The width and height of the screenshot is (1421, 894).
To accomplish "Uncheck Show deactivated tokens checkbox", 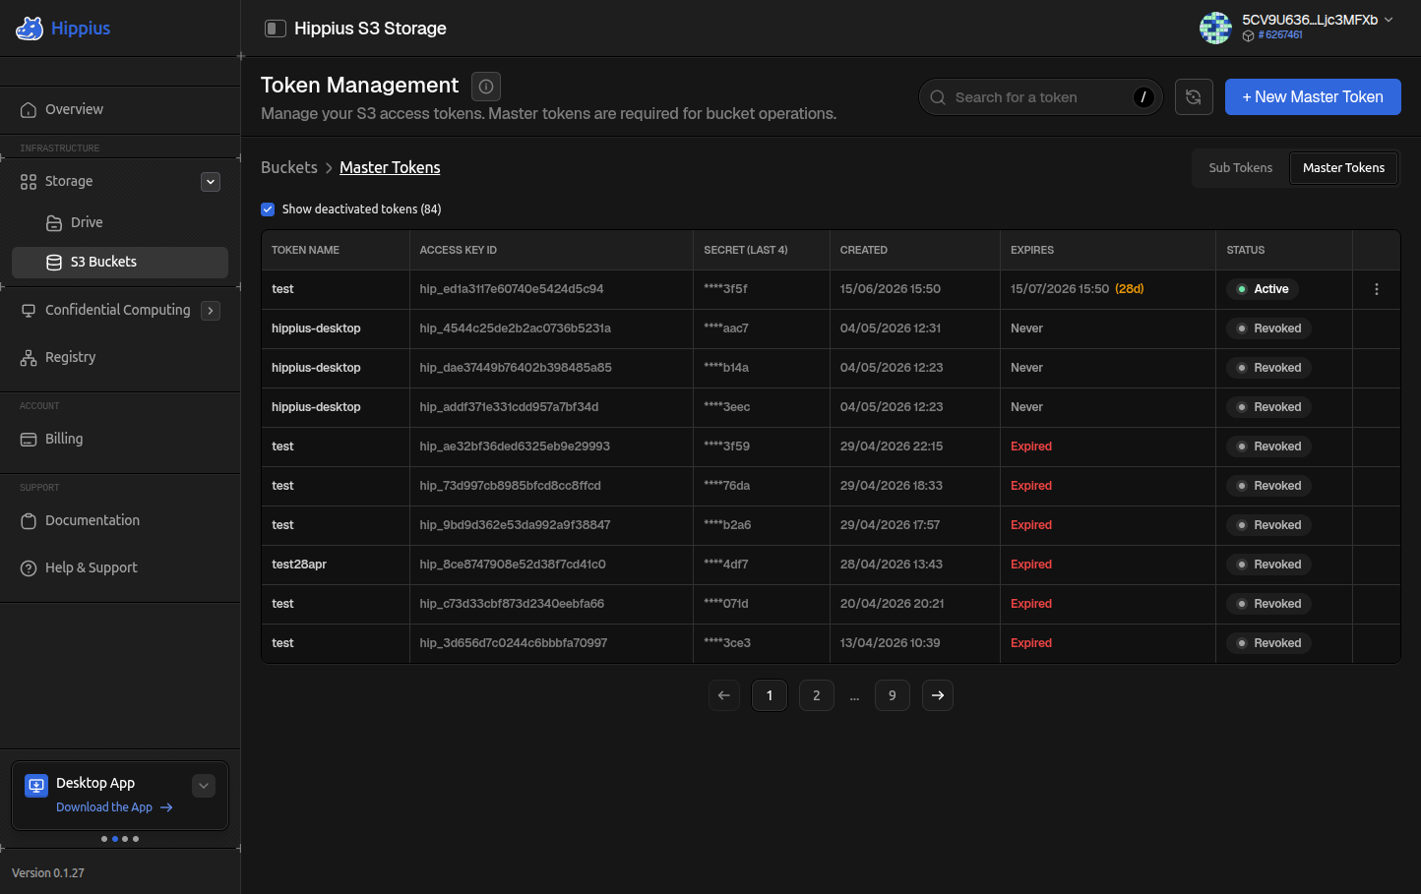I will (x=268, y=209).
